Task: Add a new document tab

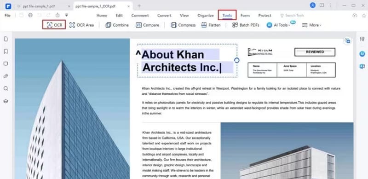Action: (x=139, y=6)
